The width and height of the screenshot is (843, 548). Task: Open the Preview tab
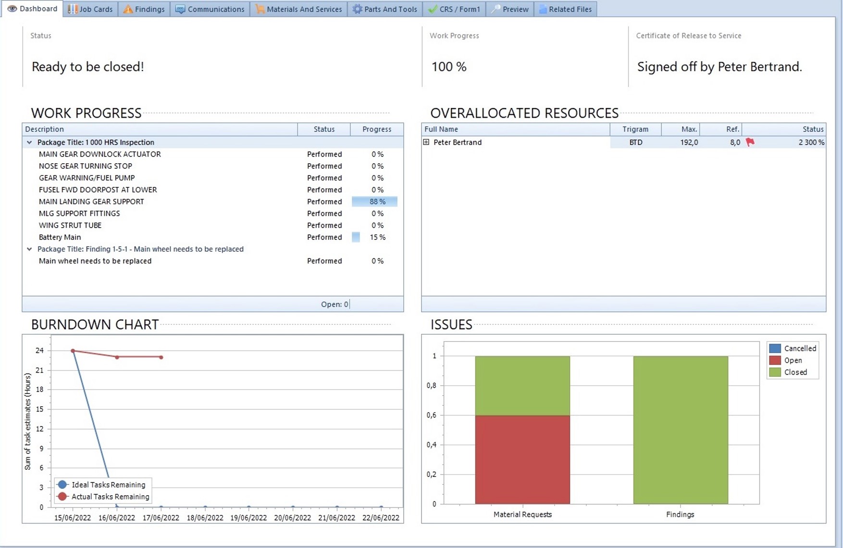click(x=510, y=9)
